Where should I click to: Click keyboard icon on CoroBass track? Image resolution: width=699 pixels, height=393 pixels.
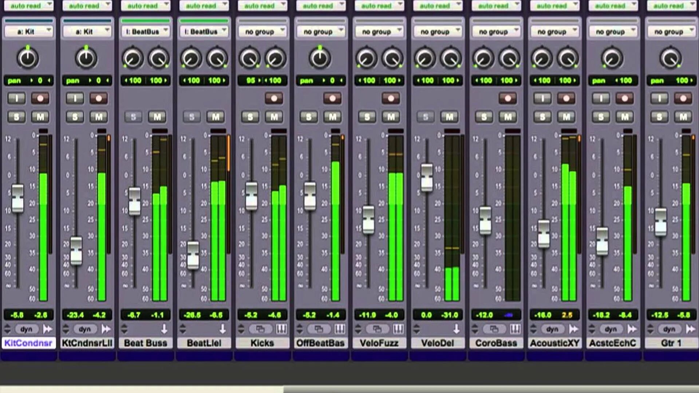(515, 329)
